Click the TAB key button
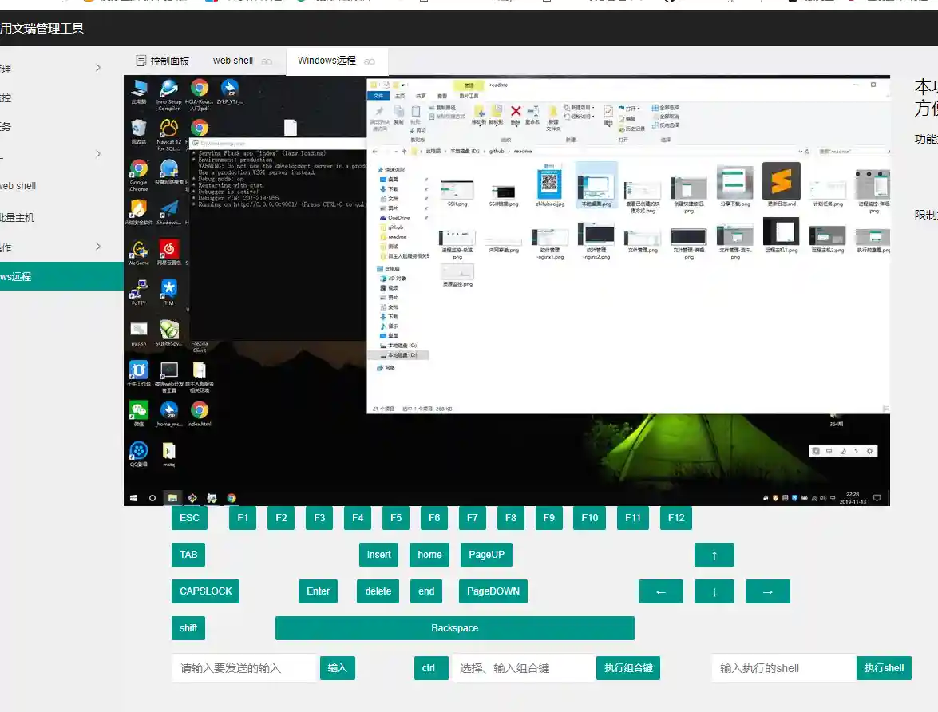 tap(188, 555)
